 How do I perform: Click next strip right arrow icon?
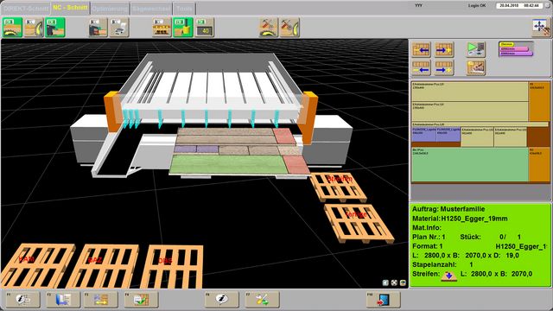coord(444,68)
